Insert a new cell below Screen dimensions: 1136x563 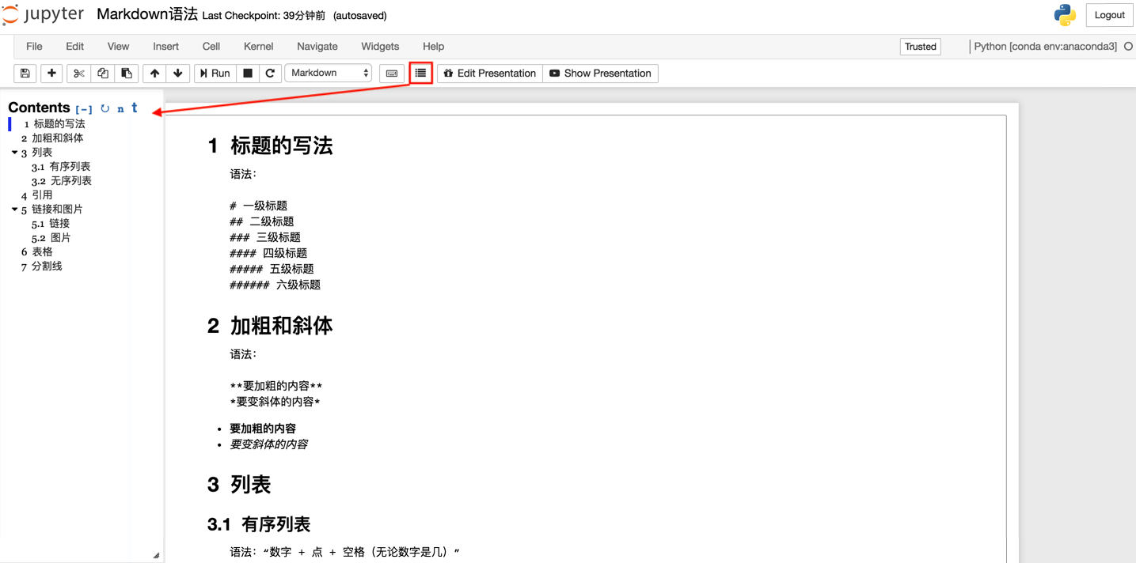51,73
